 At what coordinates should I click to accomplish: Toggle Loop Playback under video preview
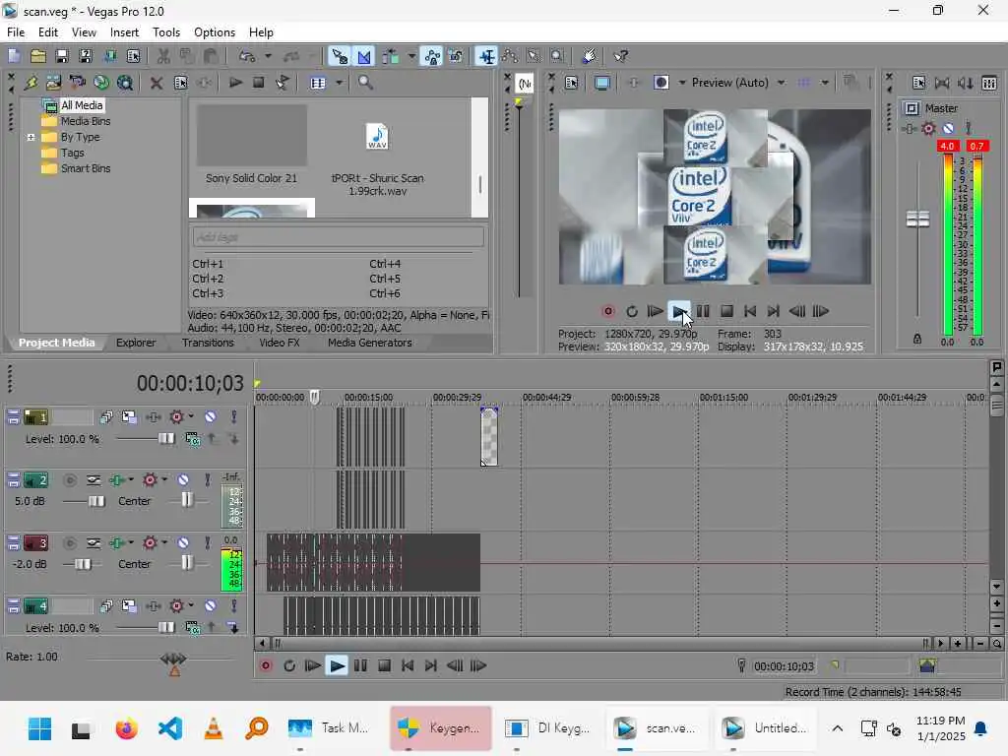[632, 312]
